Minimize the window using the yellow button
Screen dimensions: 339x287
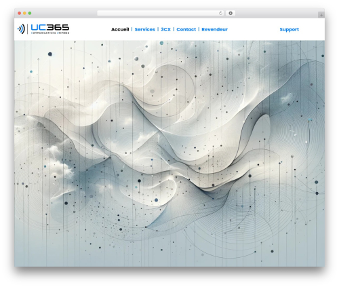tap(24, 14)
